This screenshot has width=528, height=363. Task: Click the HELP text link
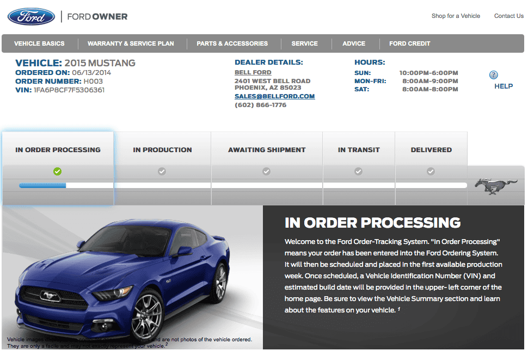504,86
